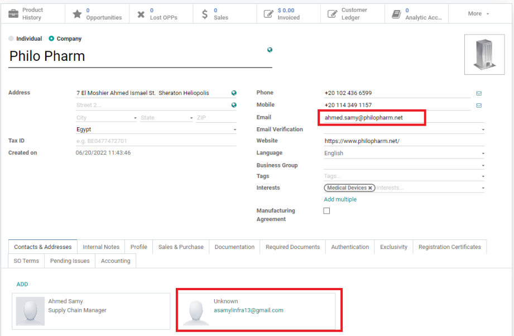Tick the Manufacturing Agreement checkbox
Viewport: 514px width, 336px height.
326,211
